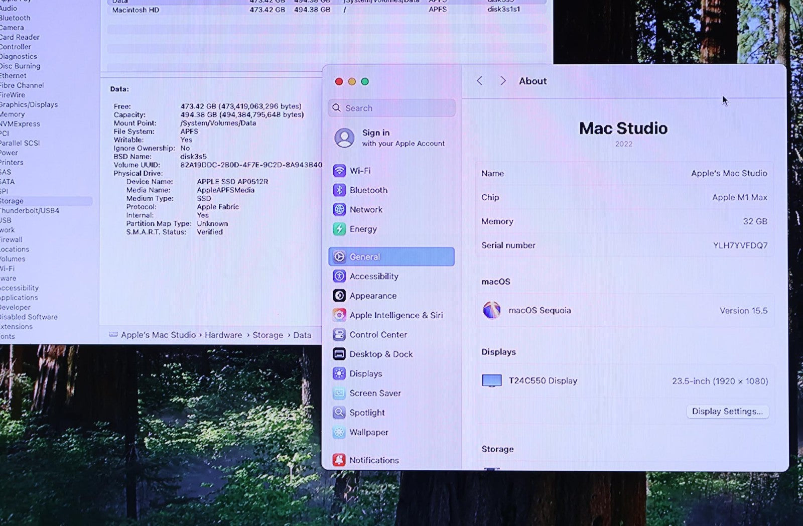Image resolution: width=803 pixels, height=526 pixels.
Task: Open the Notifications bell icon
Action: coord(339,460)
